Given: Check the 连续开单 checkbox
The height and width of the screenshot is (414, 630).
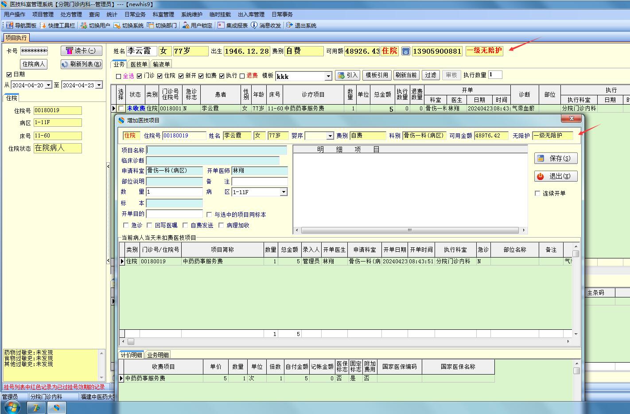Looking at the screenshot, I should [537, 193].
